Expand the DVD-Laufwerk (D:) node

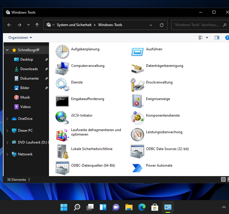(x=7, y=142)
